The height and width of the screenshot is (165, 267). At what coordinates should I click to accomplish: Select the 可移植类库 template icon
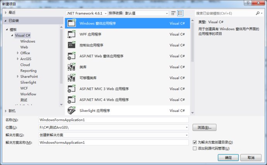tap(72, 78)
